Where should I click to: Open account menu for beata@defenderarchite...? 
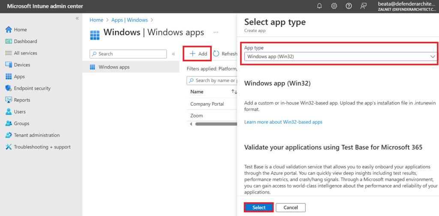[x=407, y=6]
